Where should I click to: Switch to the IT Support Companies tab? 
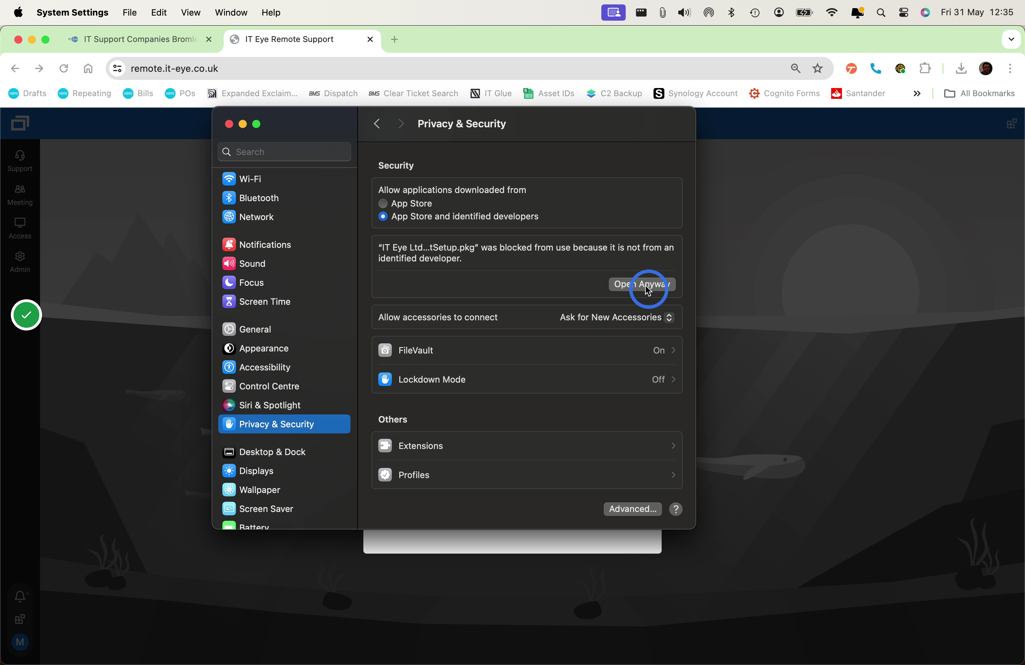click(x=140, y=39)
